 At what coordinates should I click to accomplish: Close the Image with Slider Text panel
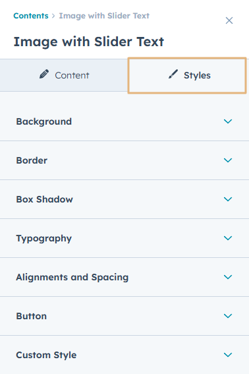[229, 20]
